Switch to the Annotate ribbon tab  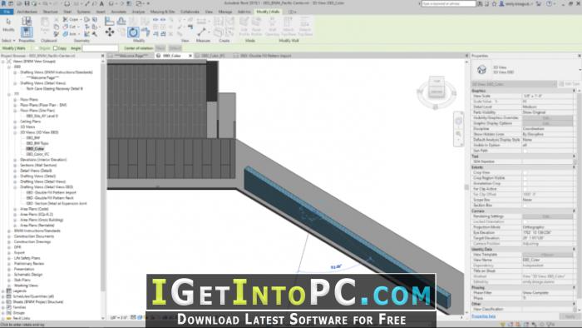click(119, 12)
